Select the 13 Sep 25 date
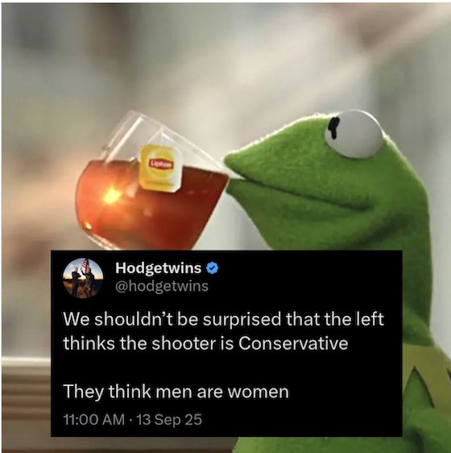 169,419
